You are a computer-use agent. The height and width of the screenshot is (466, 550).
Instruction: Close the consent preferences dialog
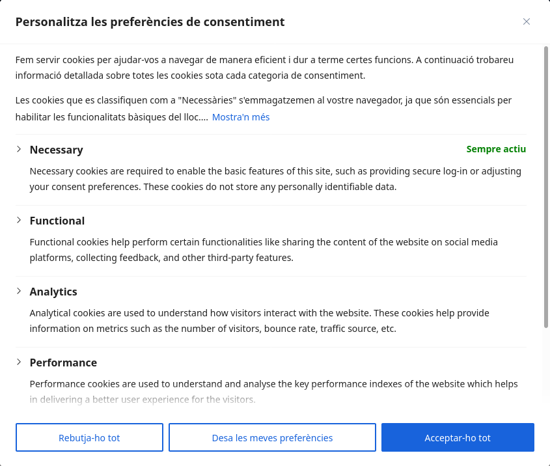(x=527, y=21)
